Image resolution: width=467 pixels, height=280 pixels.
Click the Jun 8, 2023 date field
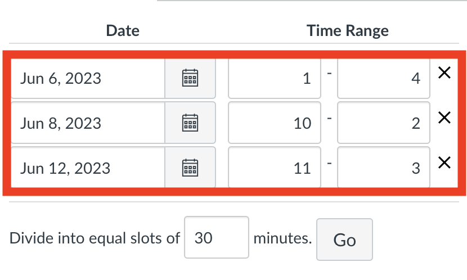coord(88,123)
